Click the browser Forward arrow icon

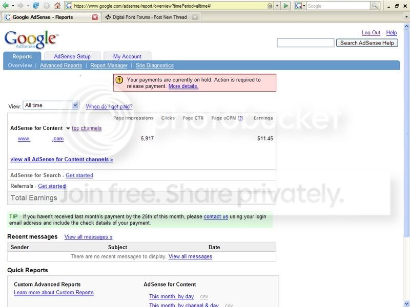(20, 6)
